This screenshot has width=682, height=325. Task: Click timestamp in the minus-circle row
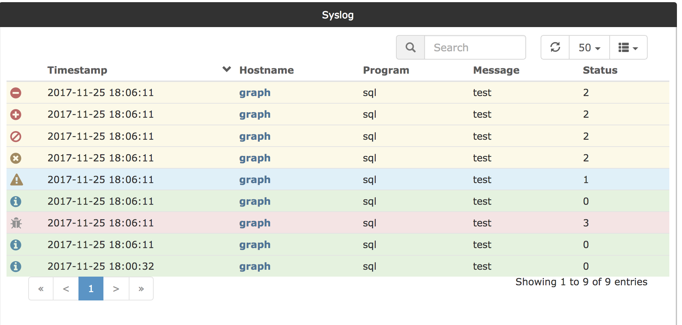point(101,92)
